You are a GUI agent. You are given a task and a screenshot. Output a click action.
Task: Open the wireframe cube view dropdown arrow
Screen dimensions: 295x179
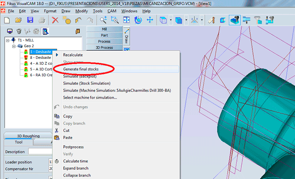[x=171, y=20]
